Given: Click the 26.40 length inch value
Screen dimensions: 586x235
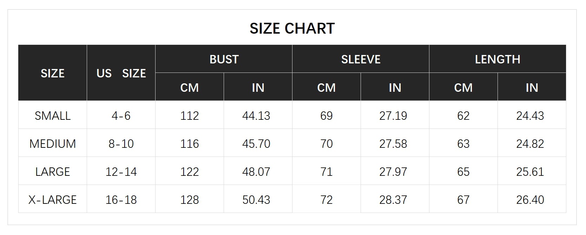Looking at the screenshot, I should [530, 200].
